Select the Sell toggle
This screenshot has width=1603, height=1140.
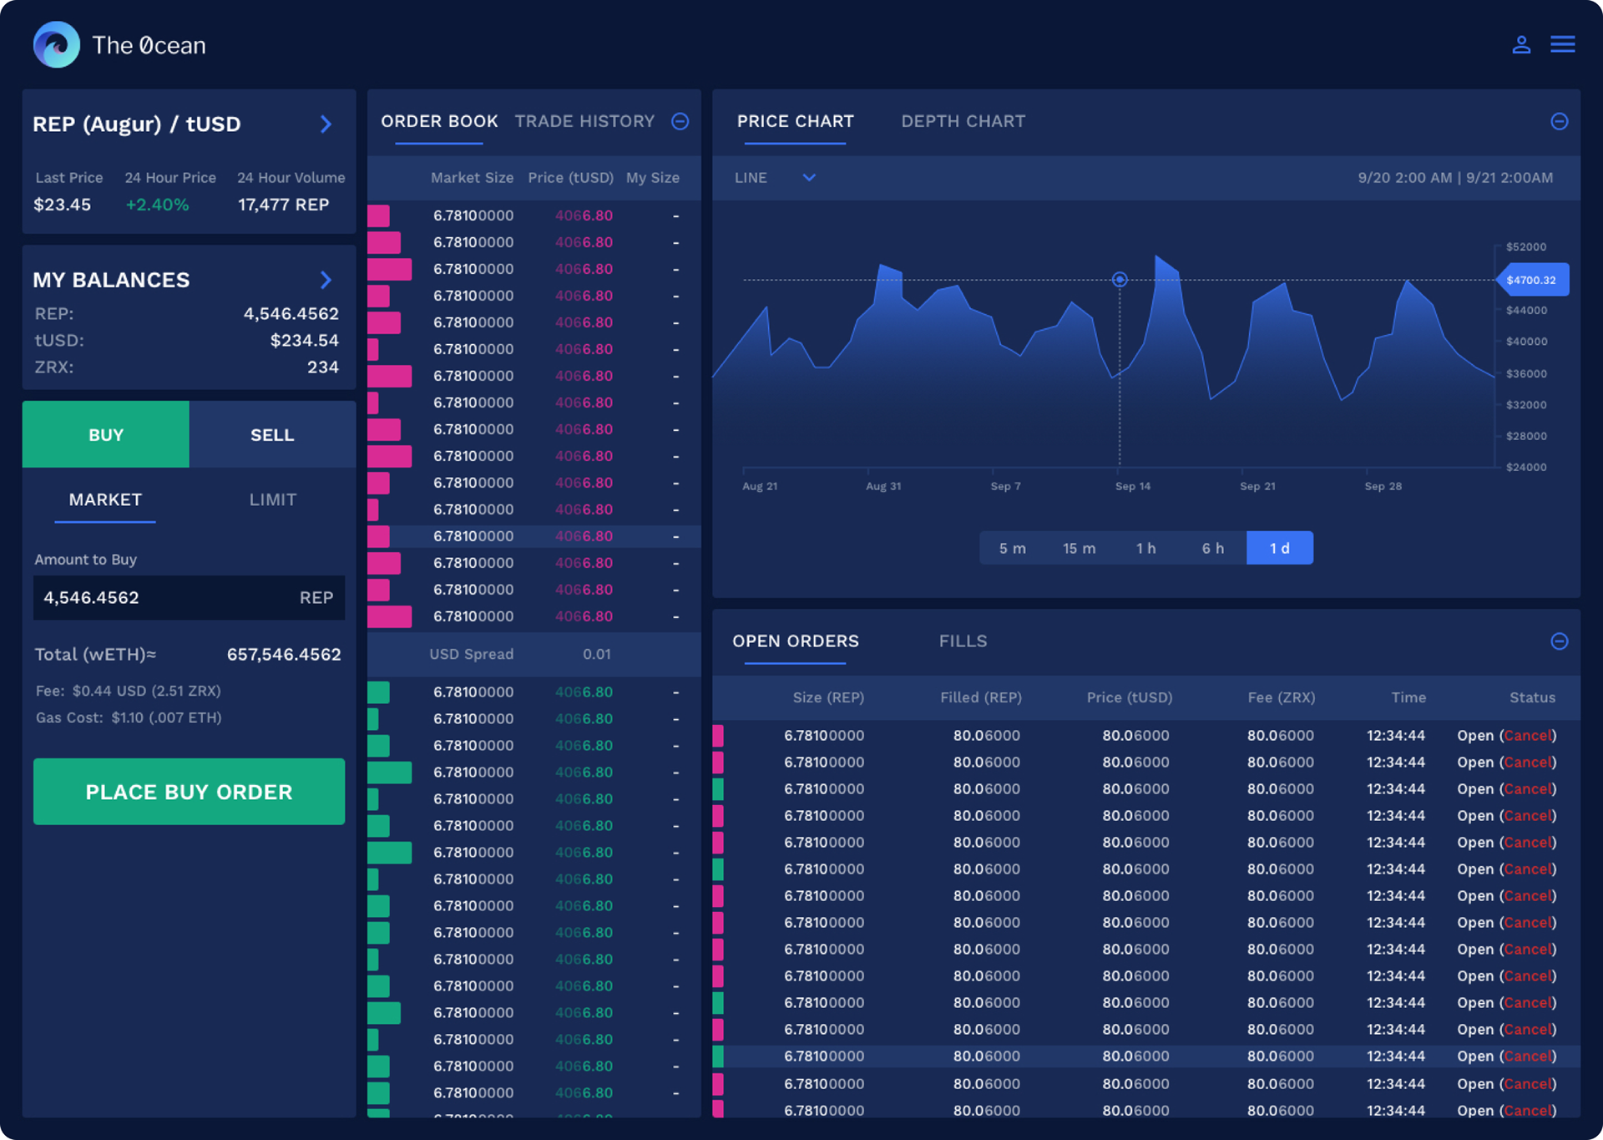pyautogui.click(x=272, y=434)
